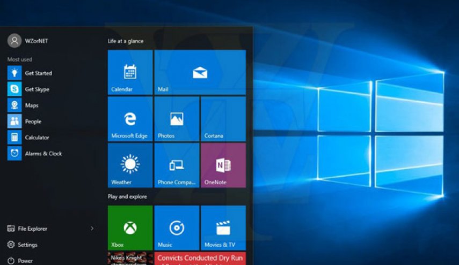This screenshot has width=459, height=265.
Task: Select the Life at a glance group header
Action: tap(126, 41)
